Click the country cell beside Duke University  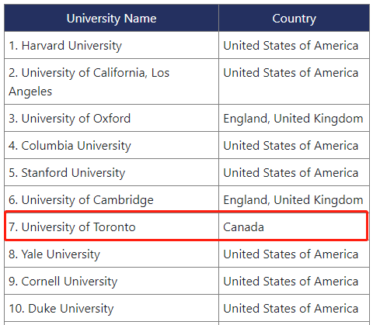pos(294,308)
